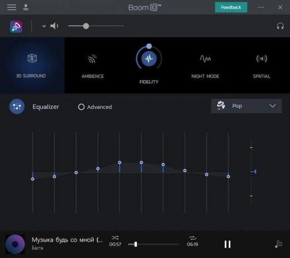Toggle the Night Mode icon

[205, 59]
